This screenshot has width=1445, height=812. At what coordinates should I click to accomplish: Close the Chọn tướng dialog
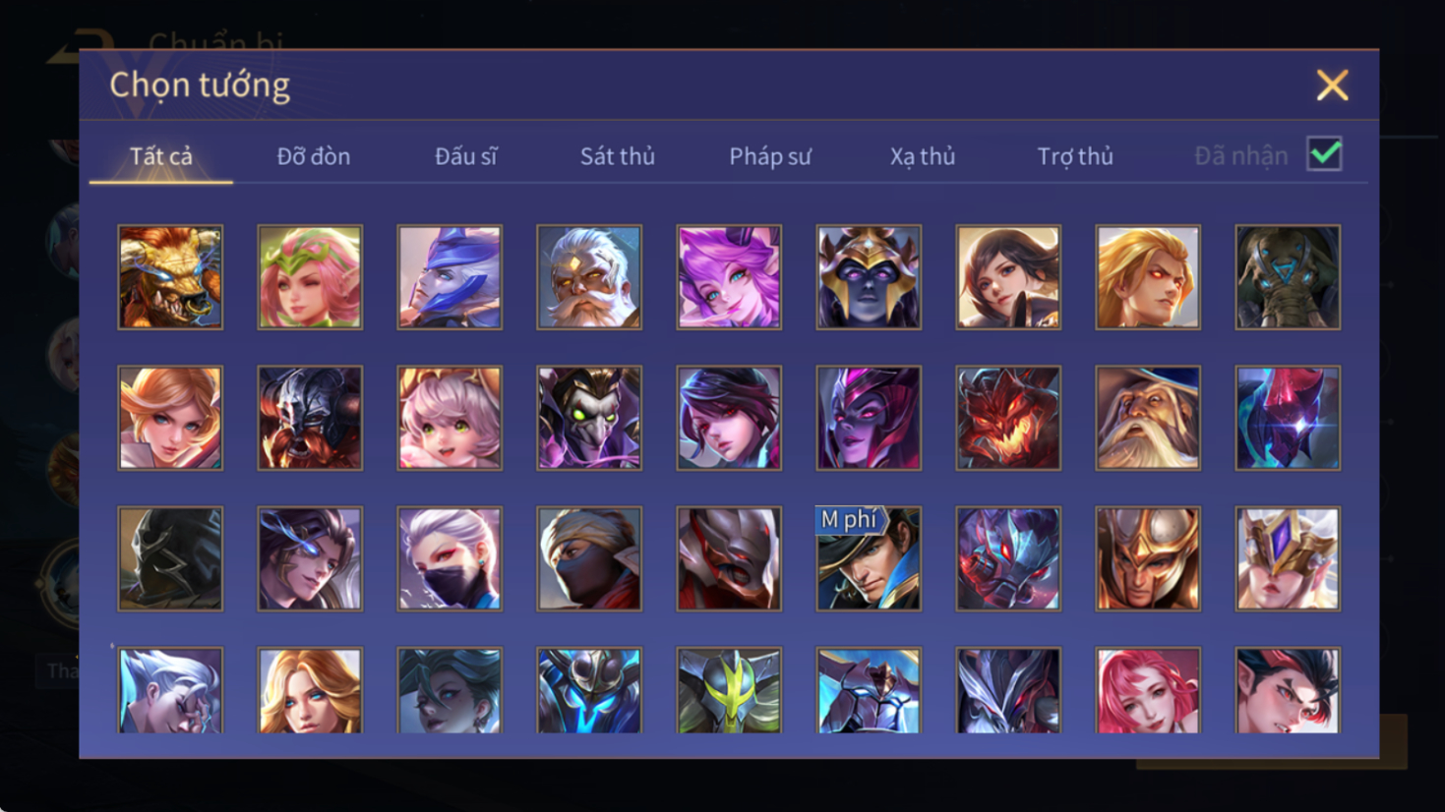tap(1332, 86)
